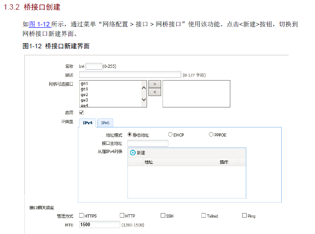Select ge0 in the available interfaces list
Viewport: 315px width, 234px height.
pos(84,83)
